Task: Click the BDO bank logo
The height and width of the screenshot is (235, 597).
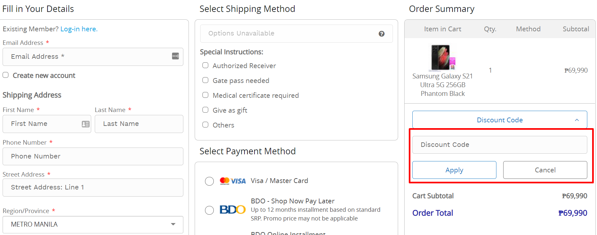Action: click(x=233, y=210)
